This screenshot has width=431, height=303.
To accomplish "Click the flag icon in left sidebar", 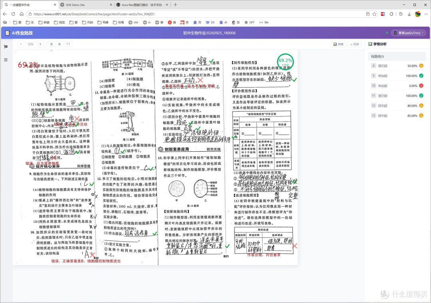I will [x=6, y=47].
